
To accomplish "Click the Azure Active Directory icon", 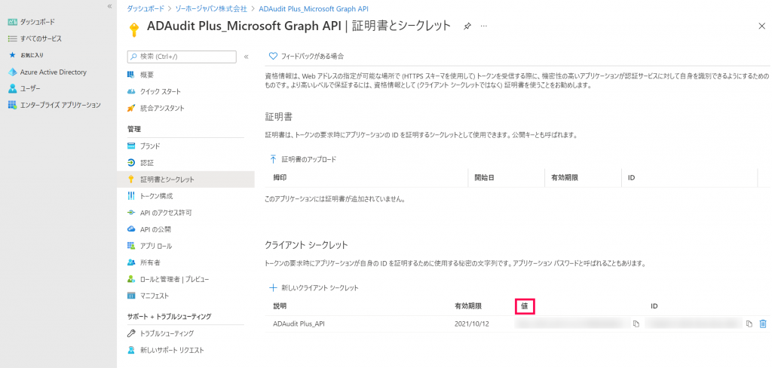I will (12, 72).
